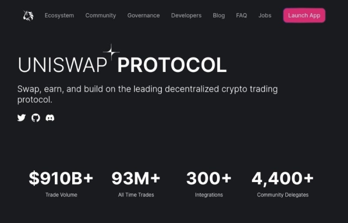
Task: Select Governance in the navigation bar
Action: tap(144, 15)
